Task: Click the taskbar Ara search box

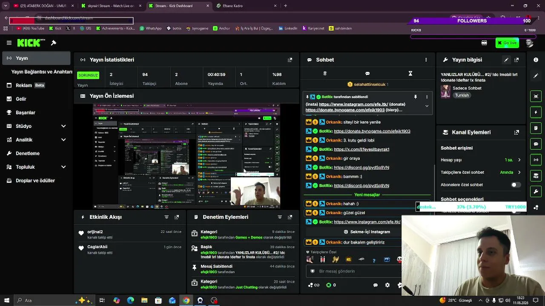Action: coord(55,300)
